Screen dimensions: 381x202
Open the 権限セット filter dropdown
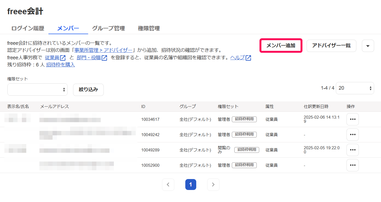click(37, 89)
